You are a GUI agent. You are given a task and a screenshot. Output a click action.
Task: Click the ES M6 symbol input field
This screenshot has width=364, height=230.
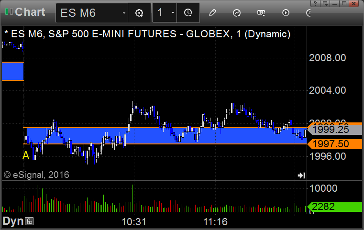pyautogui.click(x=92, y=13)
